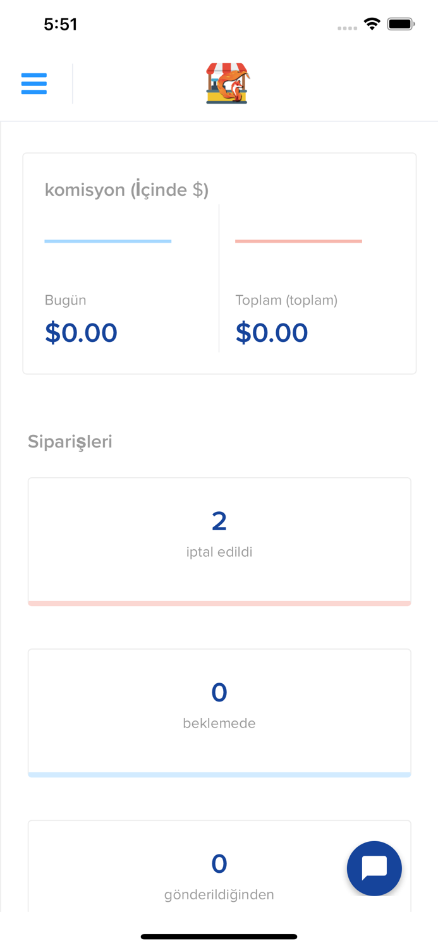Select the 'iptal edildi' orders card
The width and height of the screenshot is (438, 948).
(x=219, y=540)
